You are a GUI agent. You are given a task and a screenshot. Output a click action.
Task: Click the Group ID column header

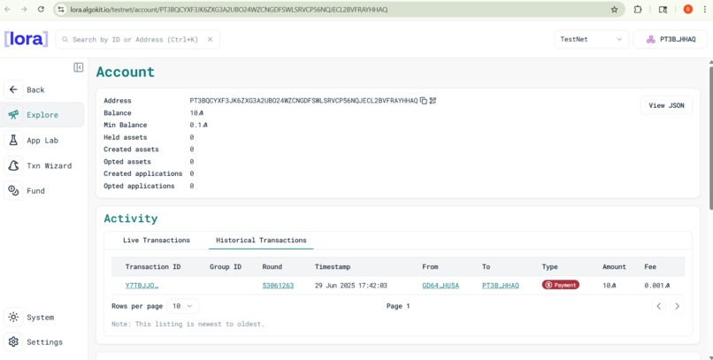226,267
